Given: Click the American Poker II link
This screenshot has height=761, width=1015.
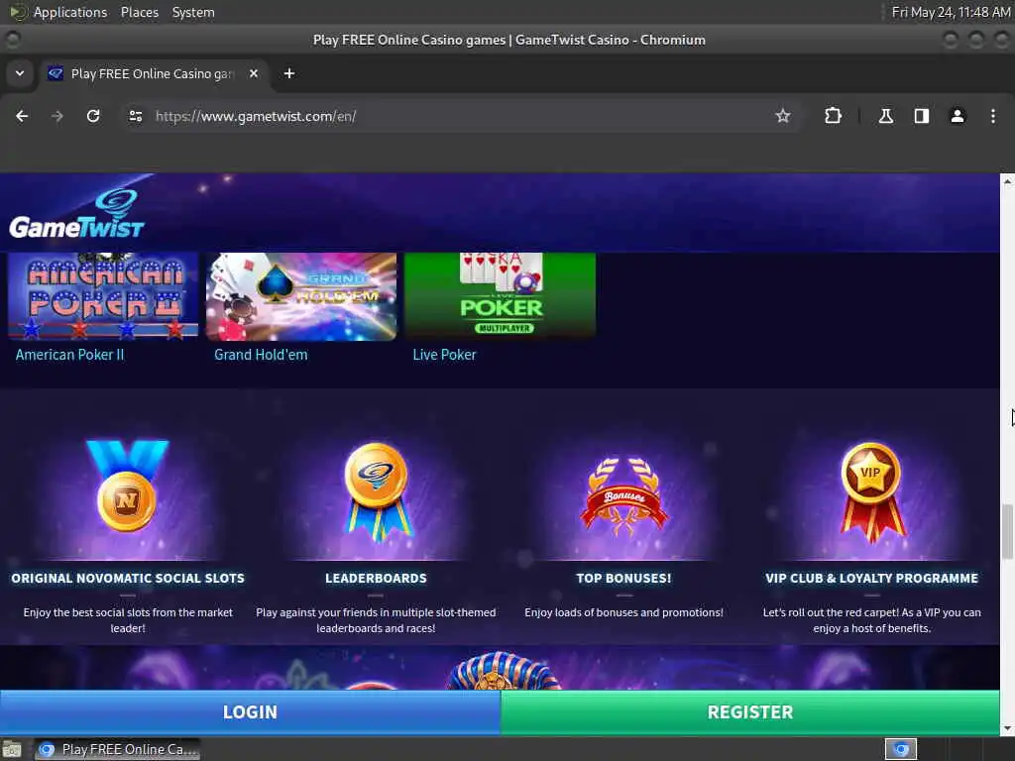Looking at the screenshot, I should pos(70,355).
